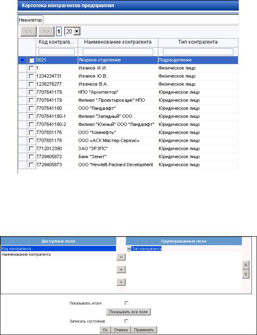Tick checkbox for ООО "Ландшафт" row
Screen dimensions: 257x335
31,109
